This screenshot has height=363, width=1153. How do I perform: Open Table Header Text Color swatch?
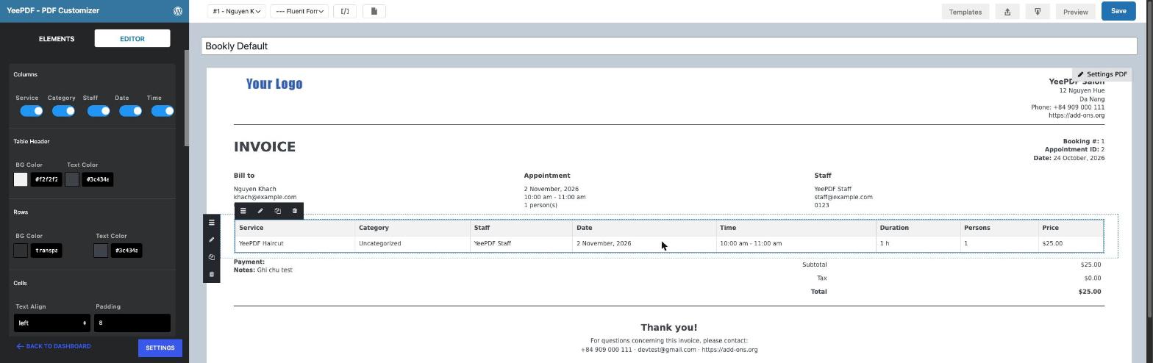(x=72, y=179)
